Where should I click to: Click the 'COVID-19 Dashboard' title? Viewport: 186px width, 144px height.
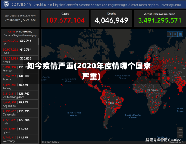click(x=33, y=4)
